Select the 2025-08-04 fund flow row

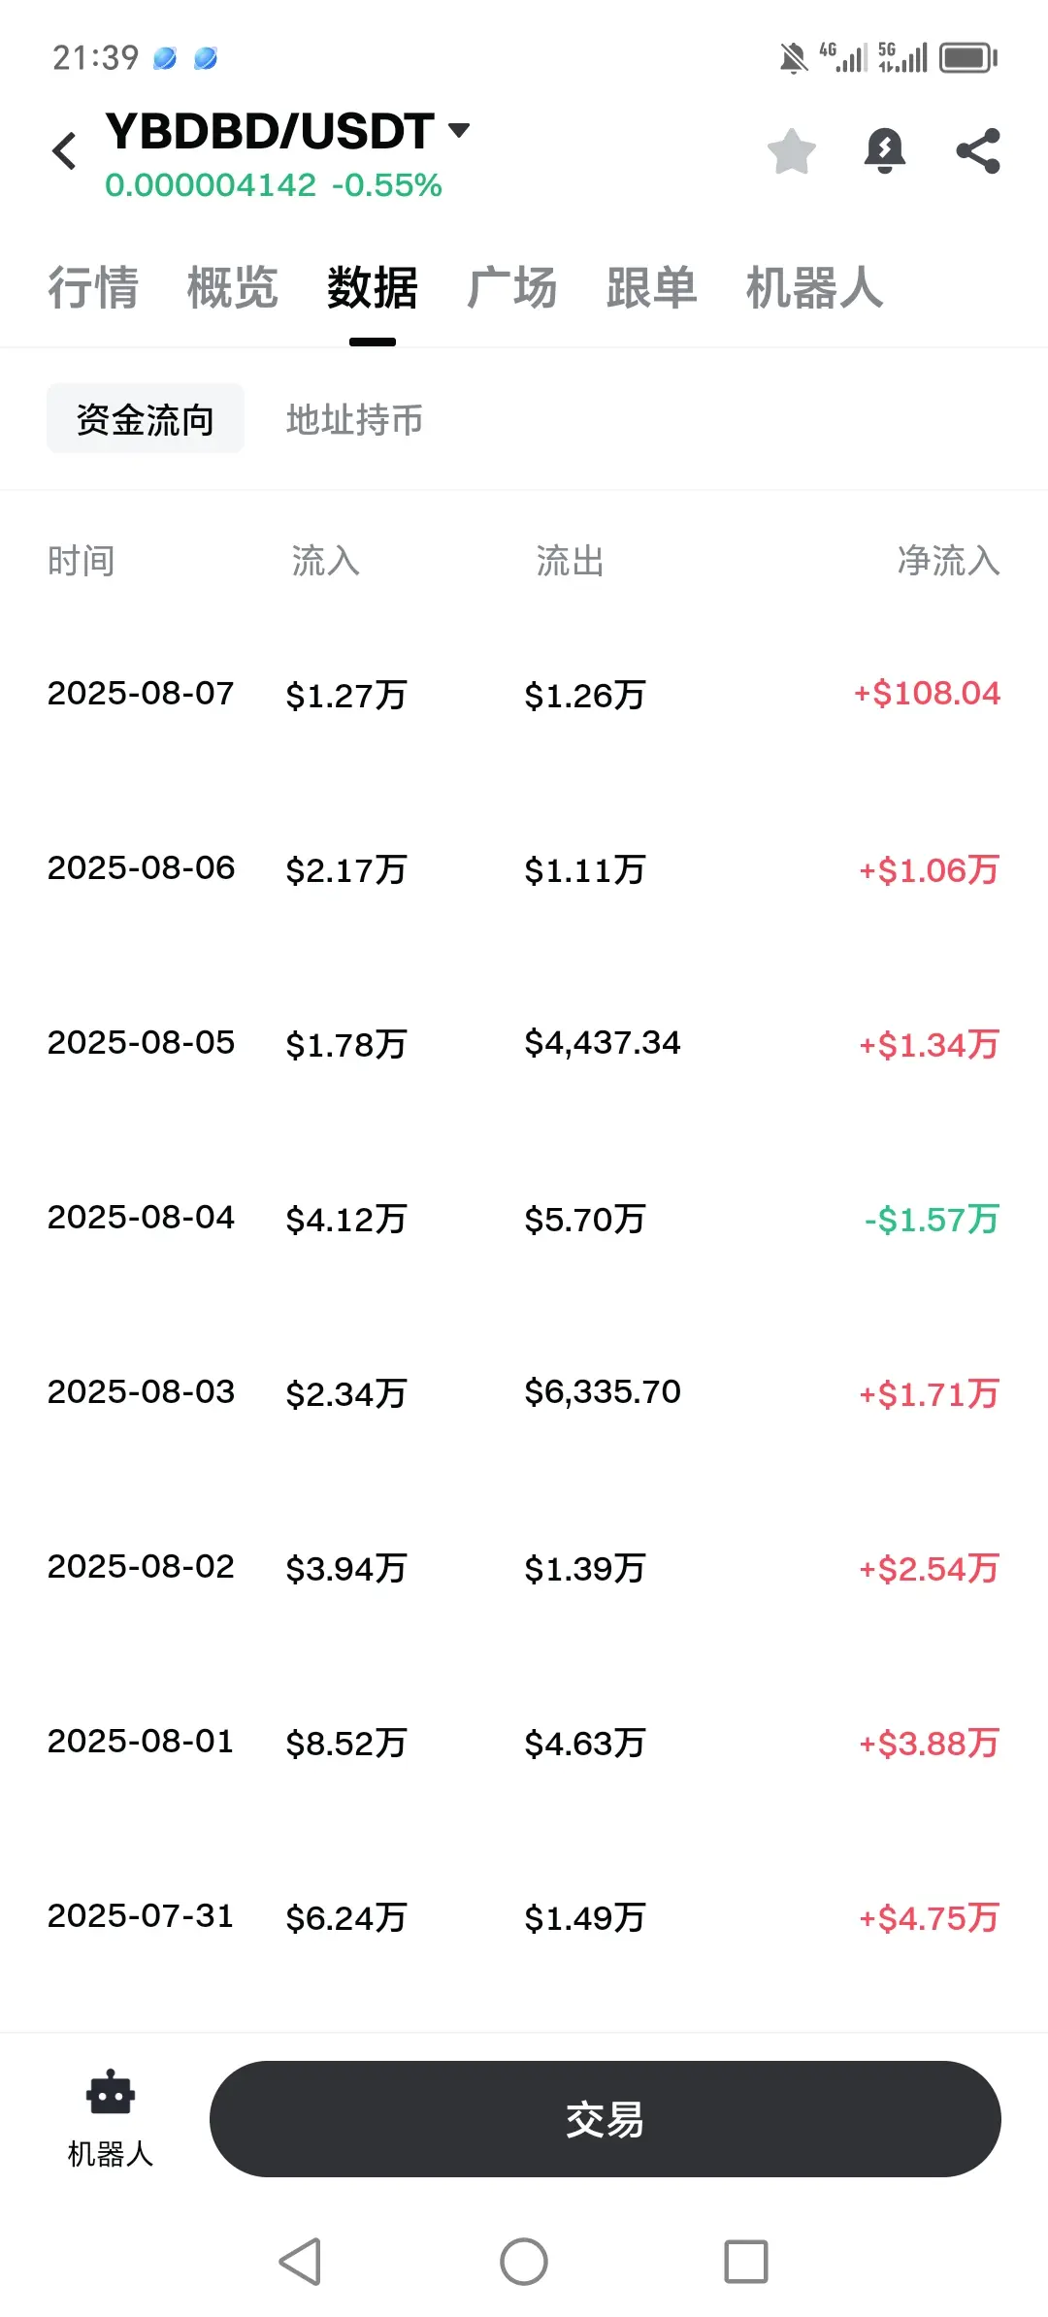(524, 1219)
